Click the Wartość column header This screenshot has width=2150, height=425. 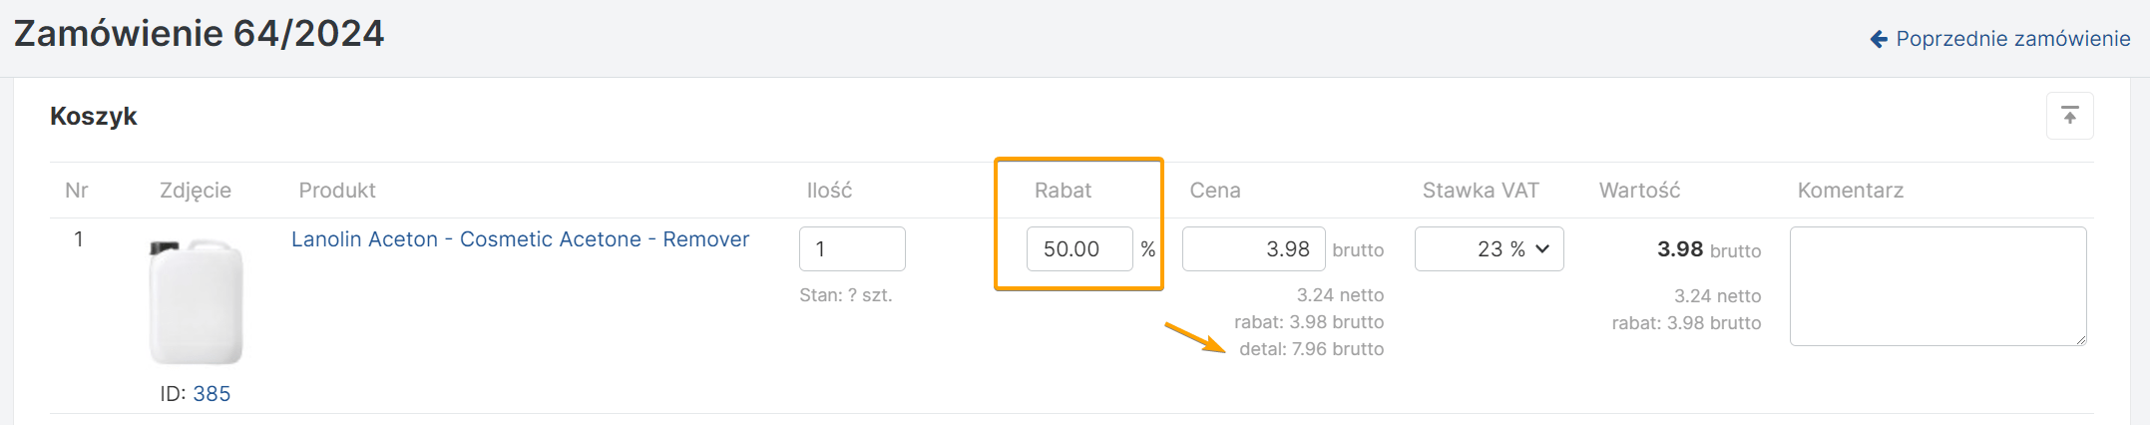coord(1639,191)
